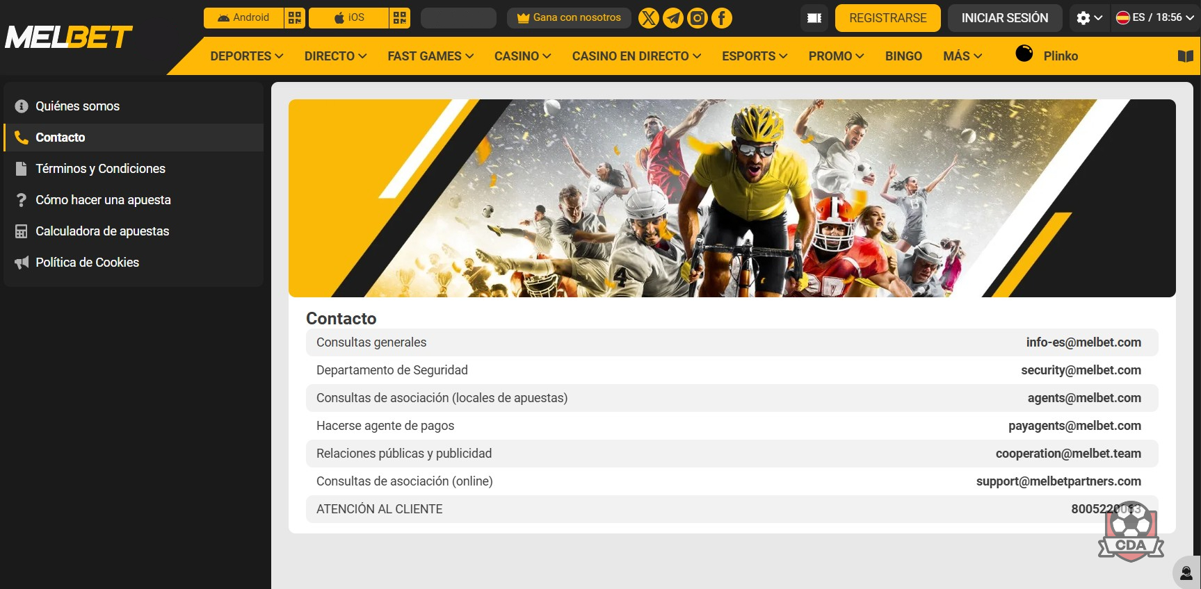Click the REGISTRARSE button

887,18
